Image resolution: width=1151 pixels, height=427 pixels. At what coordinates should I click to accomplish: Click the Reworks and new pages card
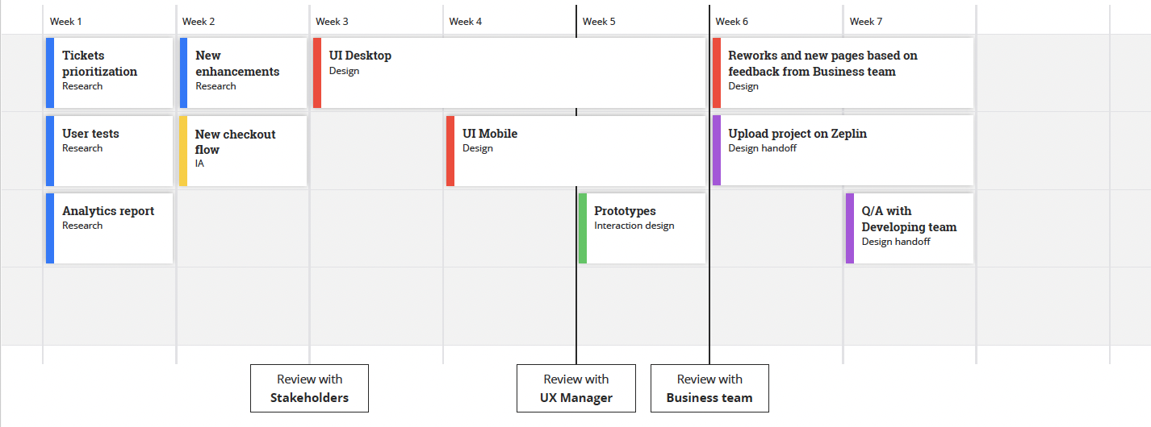[x=843, y=72]
